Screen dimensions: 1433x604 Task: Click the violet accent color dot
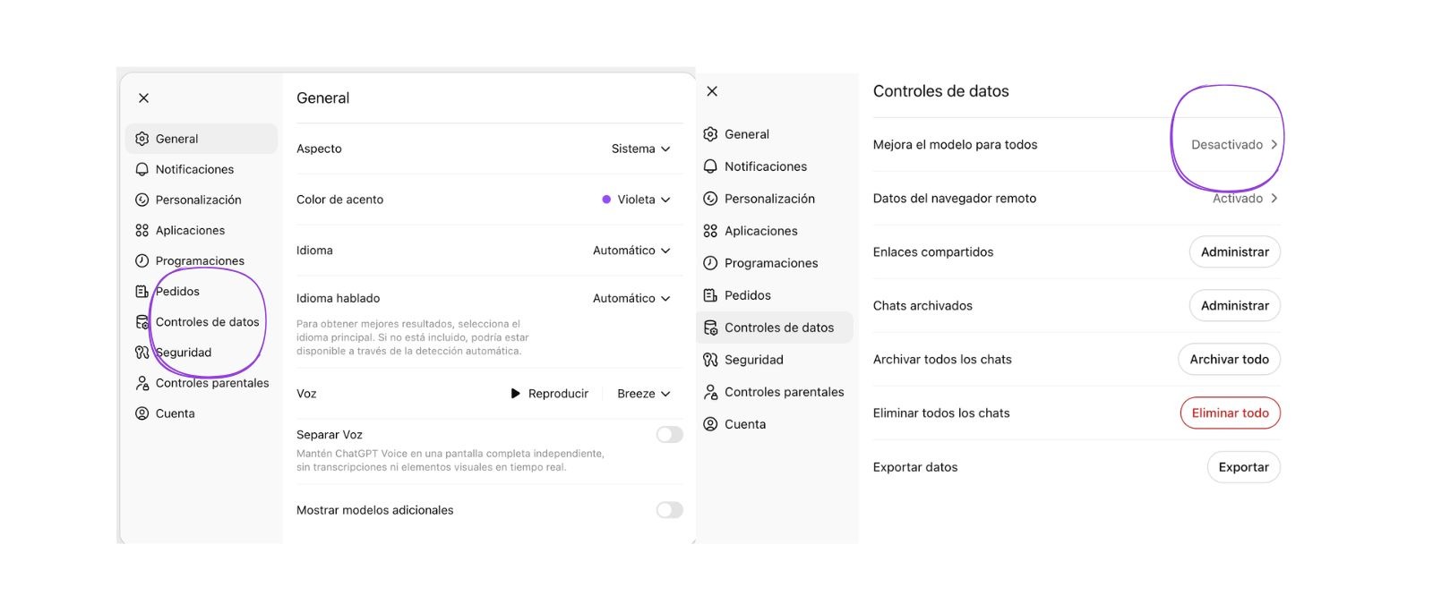(606, 200)
